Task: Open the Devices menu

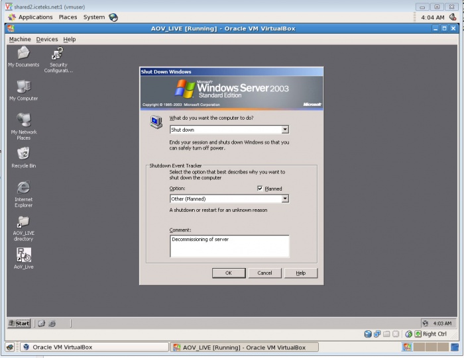Action: [47, 39]
